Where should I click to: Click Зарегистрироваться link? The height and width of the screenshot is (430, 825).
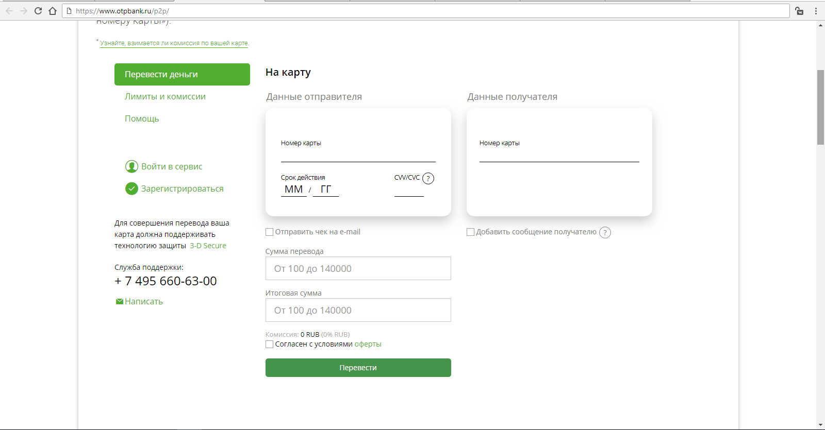point(182,189)
